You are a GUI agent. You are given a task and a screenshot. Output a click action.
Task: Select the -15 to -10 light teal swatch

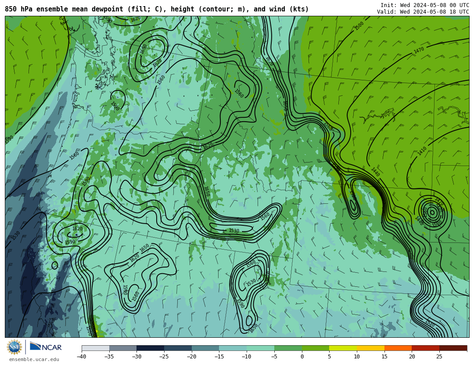233,348
